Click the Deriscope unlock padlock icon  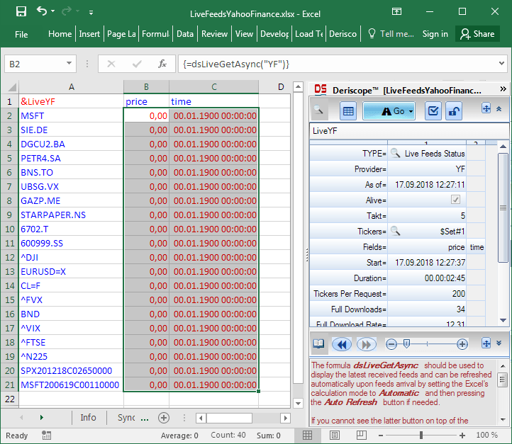pyautogui.click(x=454, y=111)
